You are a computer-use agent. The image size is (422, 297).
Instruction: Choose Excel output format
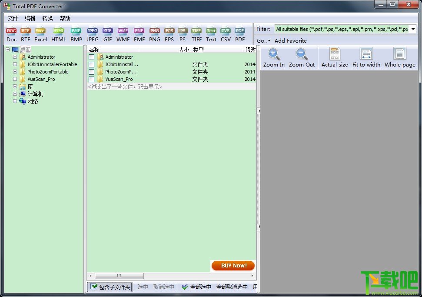(x=40, y=35)
